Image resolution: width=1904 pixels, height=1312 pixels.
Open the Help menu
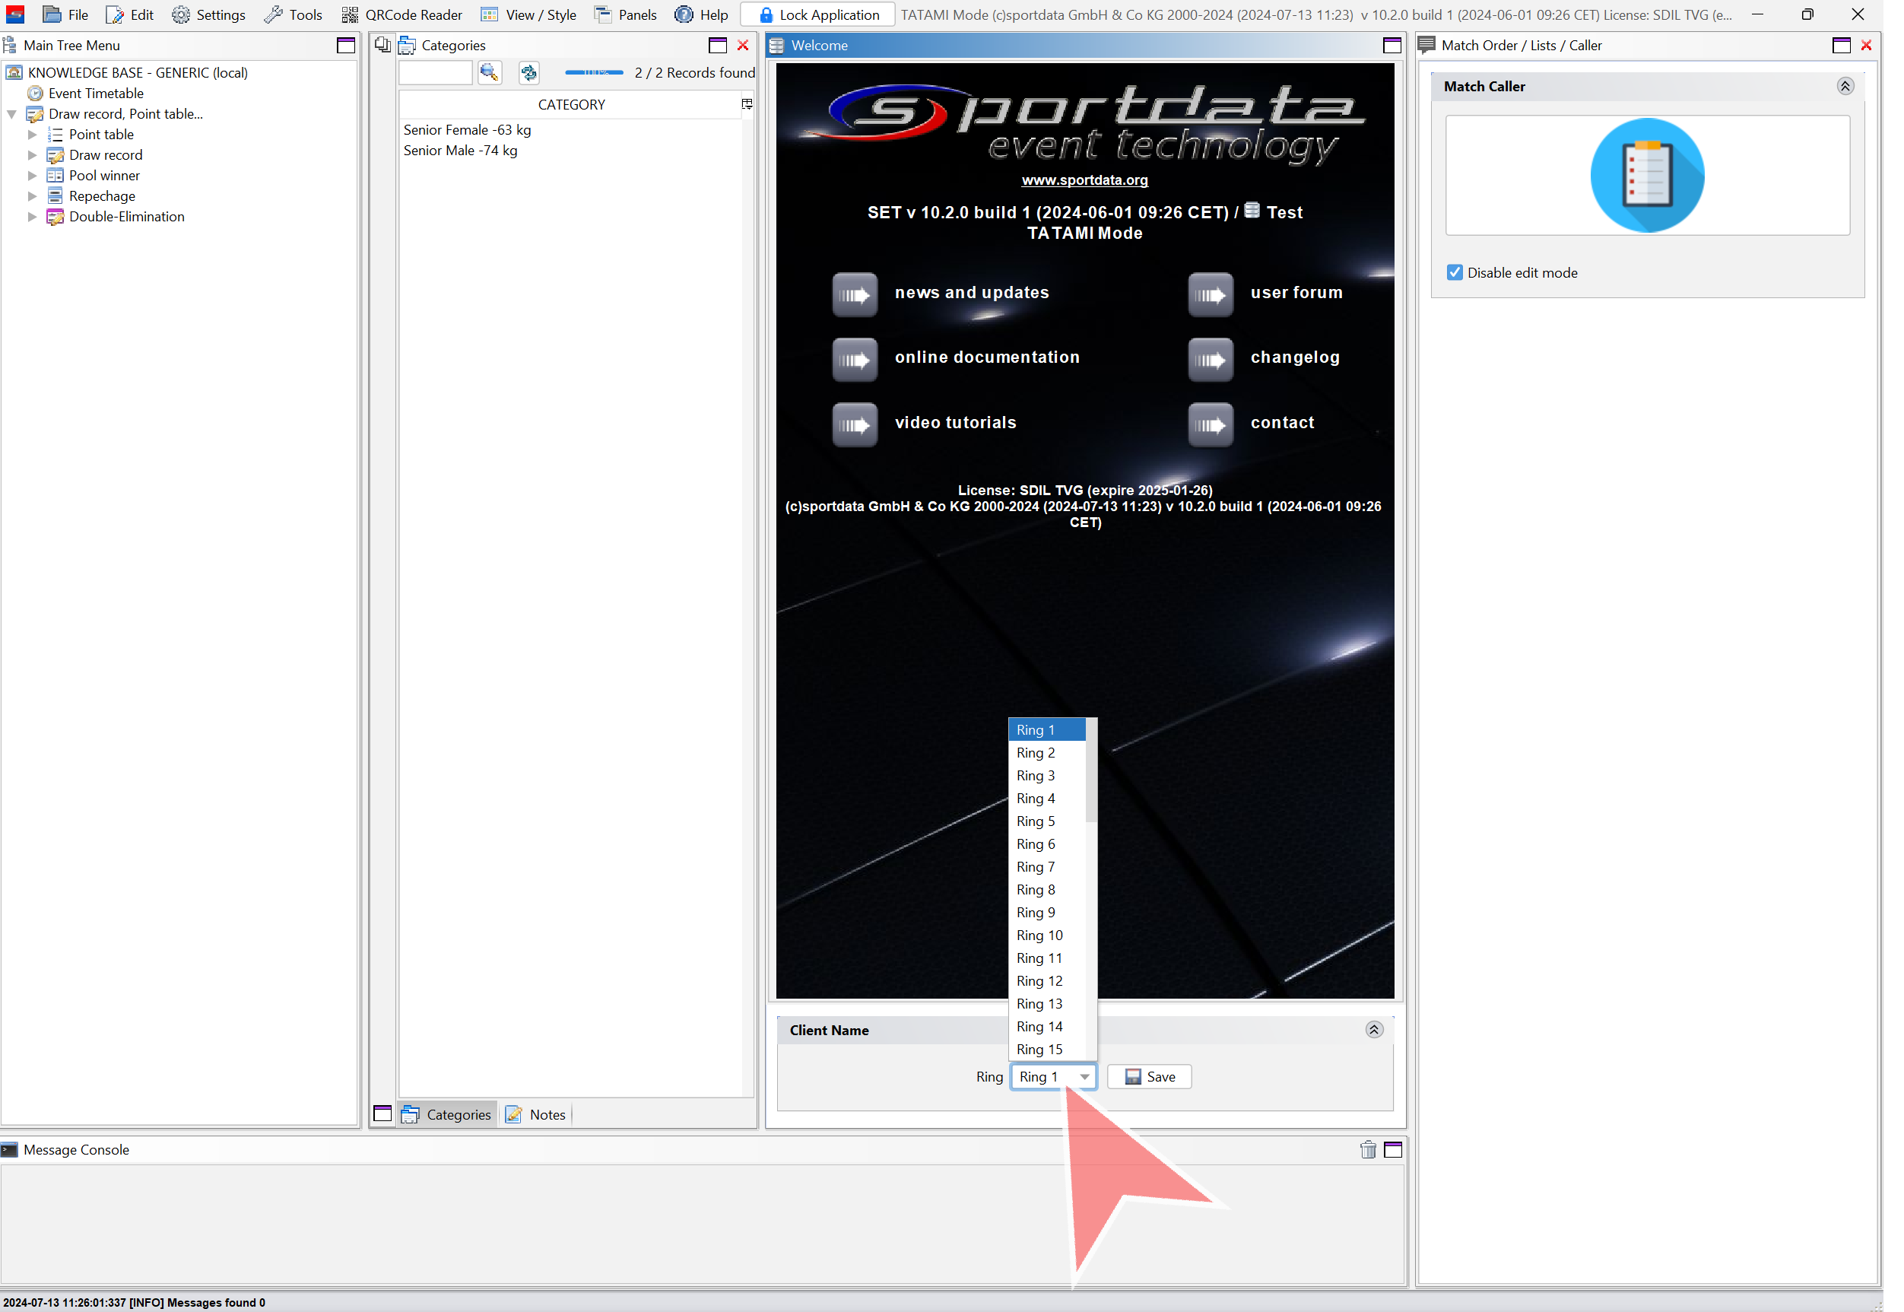701,14
